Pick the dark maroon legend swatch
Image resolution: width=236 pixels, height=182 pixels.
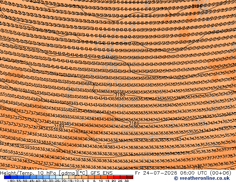[x=130, y=177]
